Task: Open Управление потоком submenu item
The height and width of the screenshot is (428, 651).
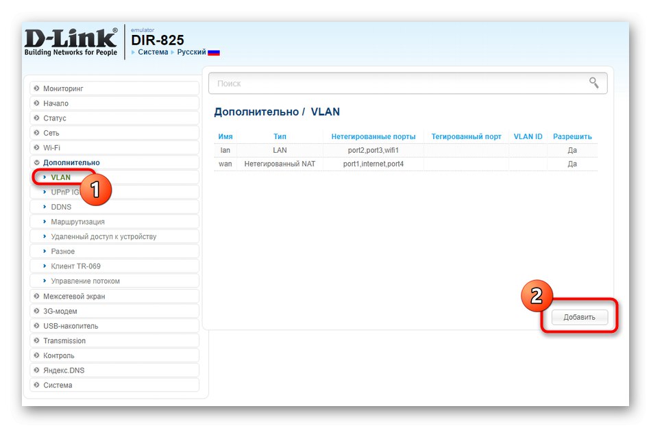Action: (x=114, y=281)
